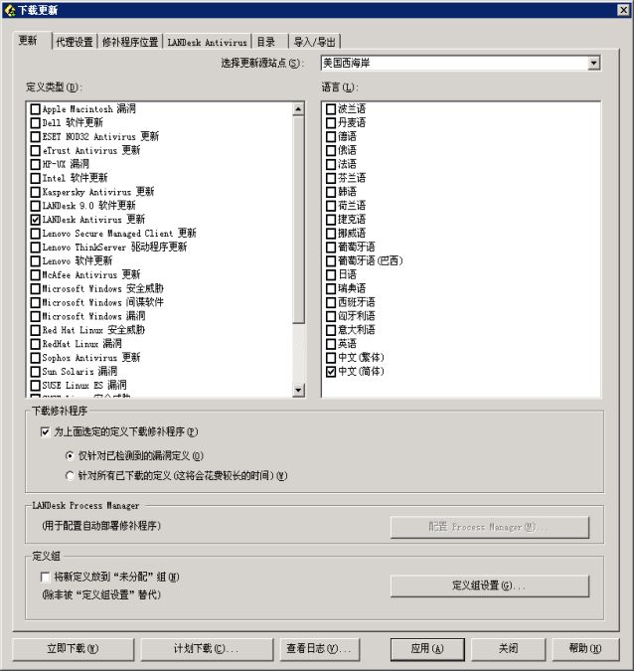The height and width of the screenshot is (671, 634).
Task: Check Microsoft Windows 安全威胁
Action: coord(36,289)
